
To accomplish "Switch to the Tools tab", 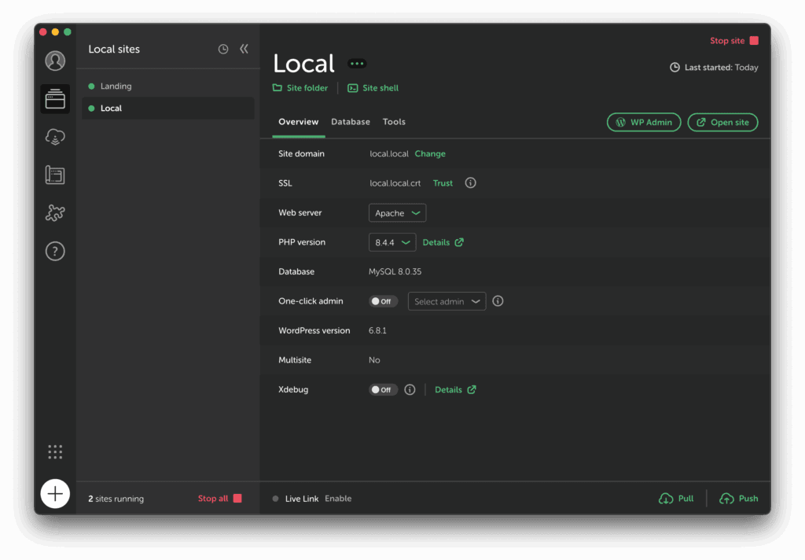I will [394, 122].
